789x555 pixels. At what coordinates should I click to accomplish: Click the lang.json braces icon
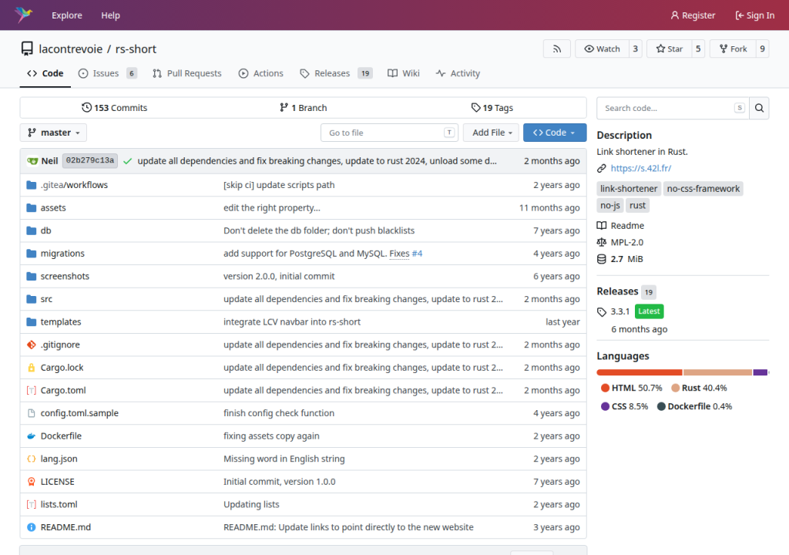point(31,459)
